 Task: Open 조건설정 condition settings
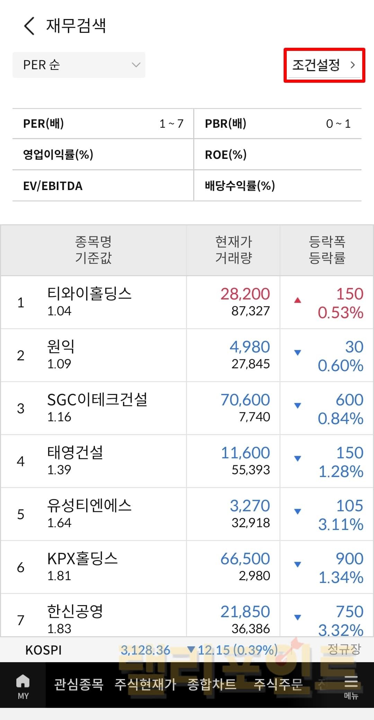tap(324, 65)
